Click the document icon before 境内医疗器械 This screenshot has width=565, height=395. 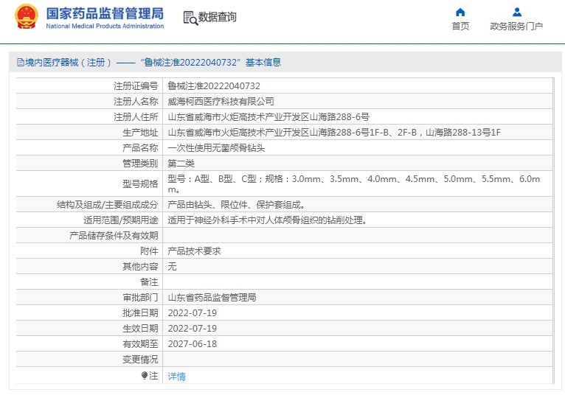(20, 63)
